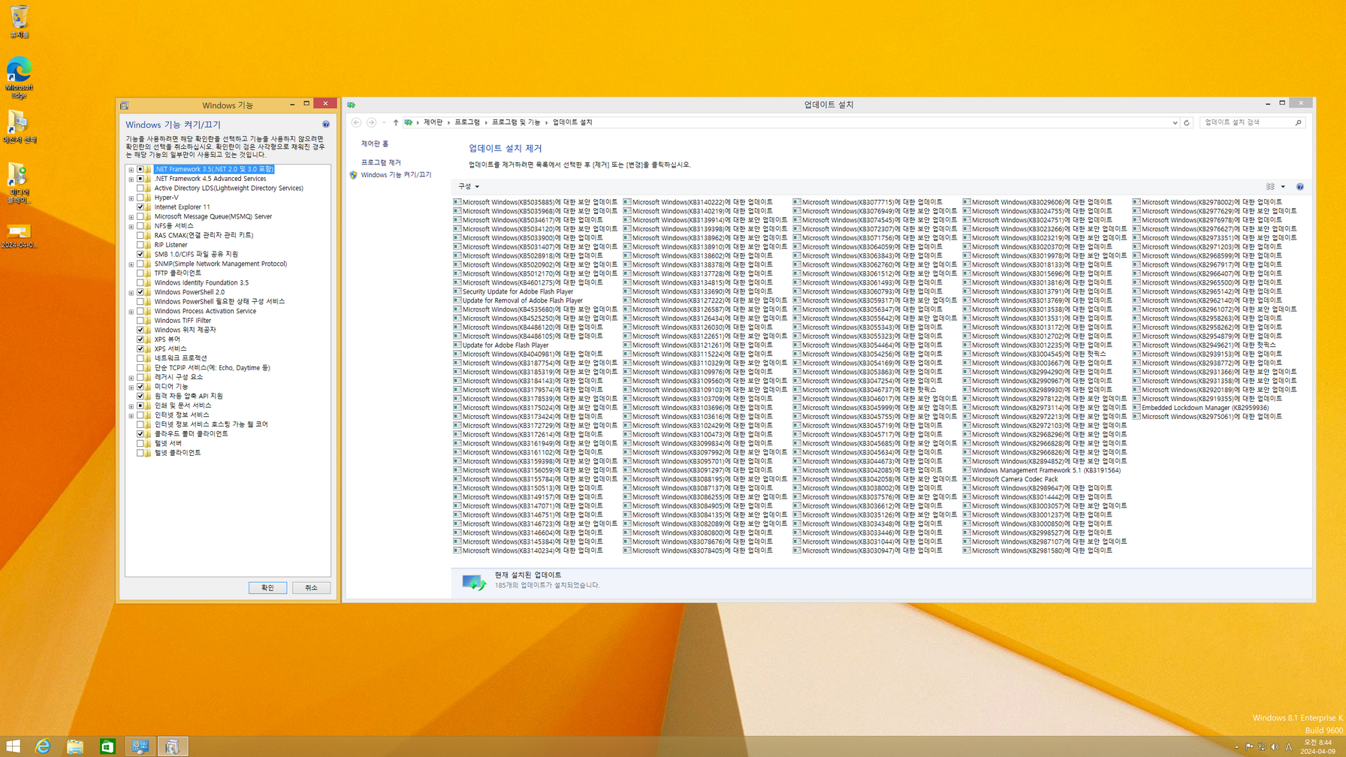Click the 확인 button in Windows Features
This screenshot has width=1346, height=757.
click(x=267, y=588)
